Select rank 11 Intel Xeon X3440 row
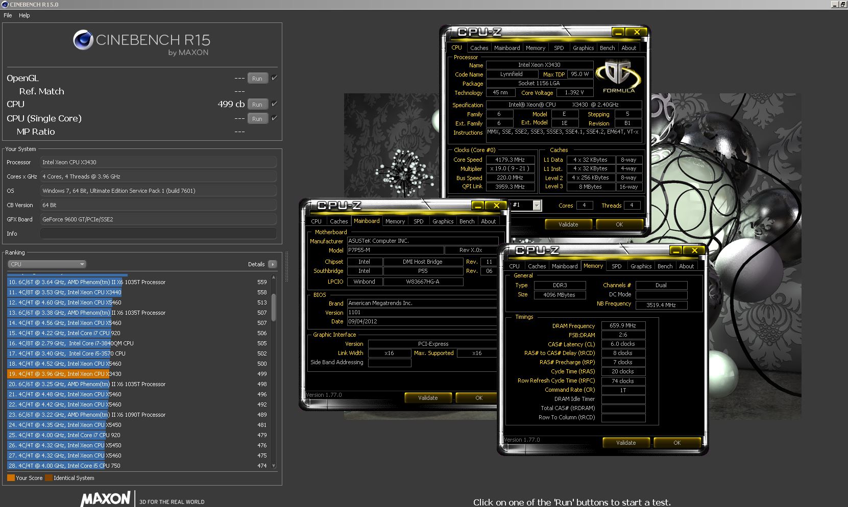Image resolution: width=848 pixels, height=507 pixels. pyautogui.click(x=138, y=292)
